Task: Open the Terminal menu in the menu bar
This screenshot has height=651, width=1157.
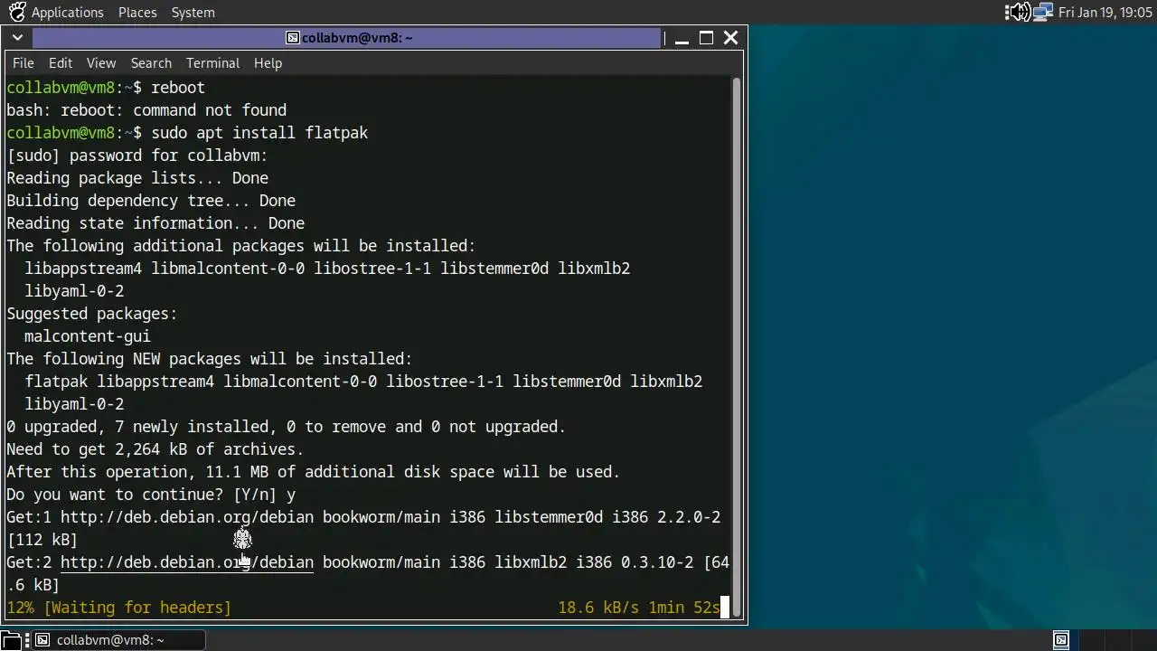Action: [212, 63]
